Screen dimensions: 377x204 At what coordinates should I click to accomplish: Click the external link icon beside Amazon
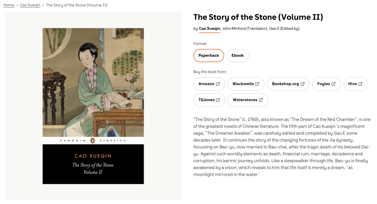218,84
